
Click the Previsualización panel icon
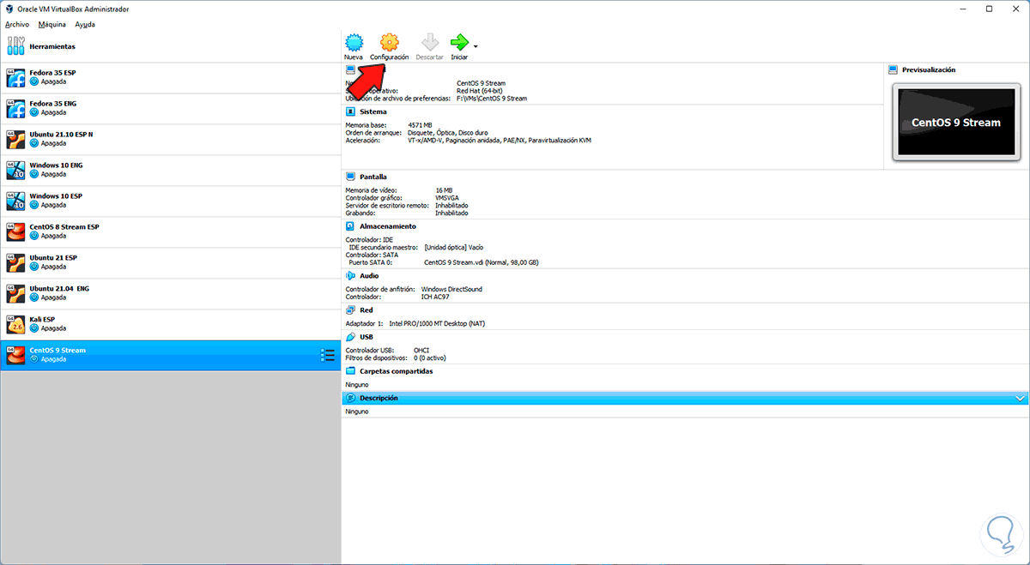point(894,69)
